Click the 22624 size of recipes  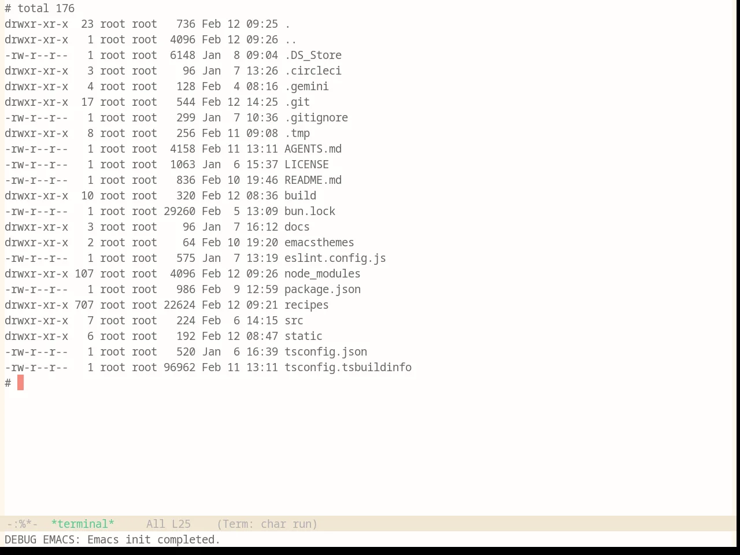tap(179, 305)
